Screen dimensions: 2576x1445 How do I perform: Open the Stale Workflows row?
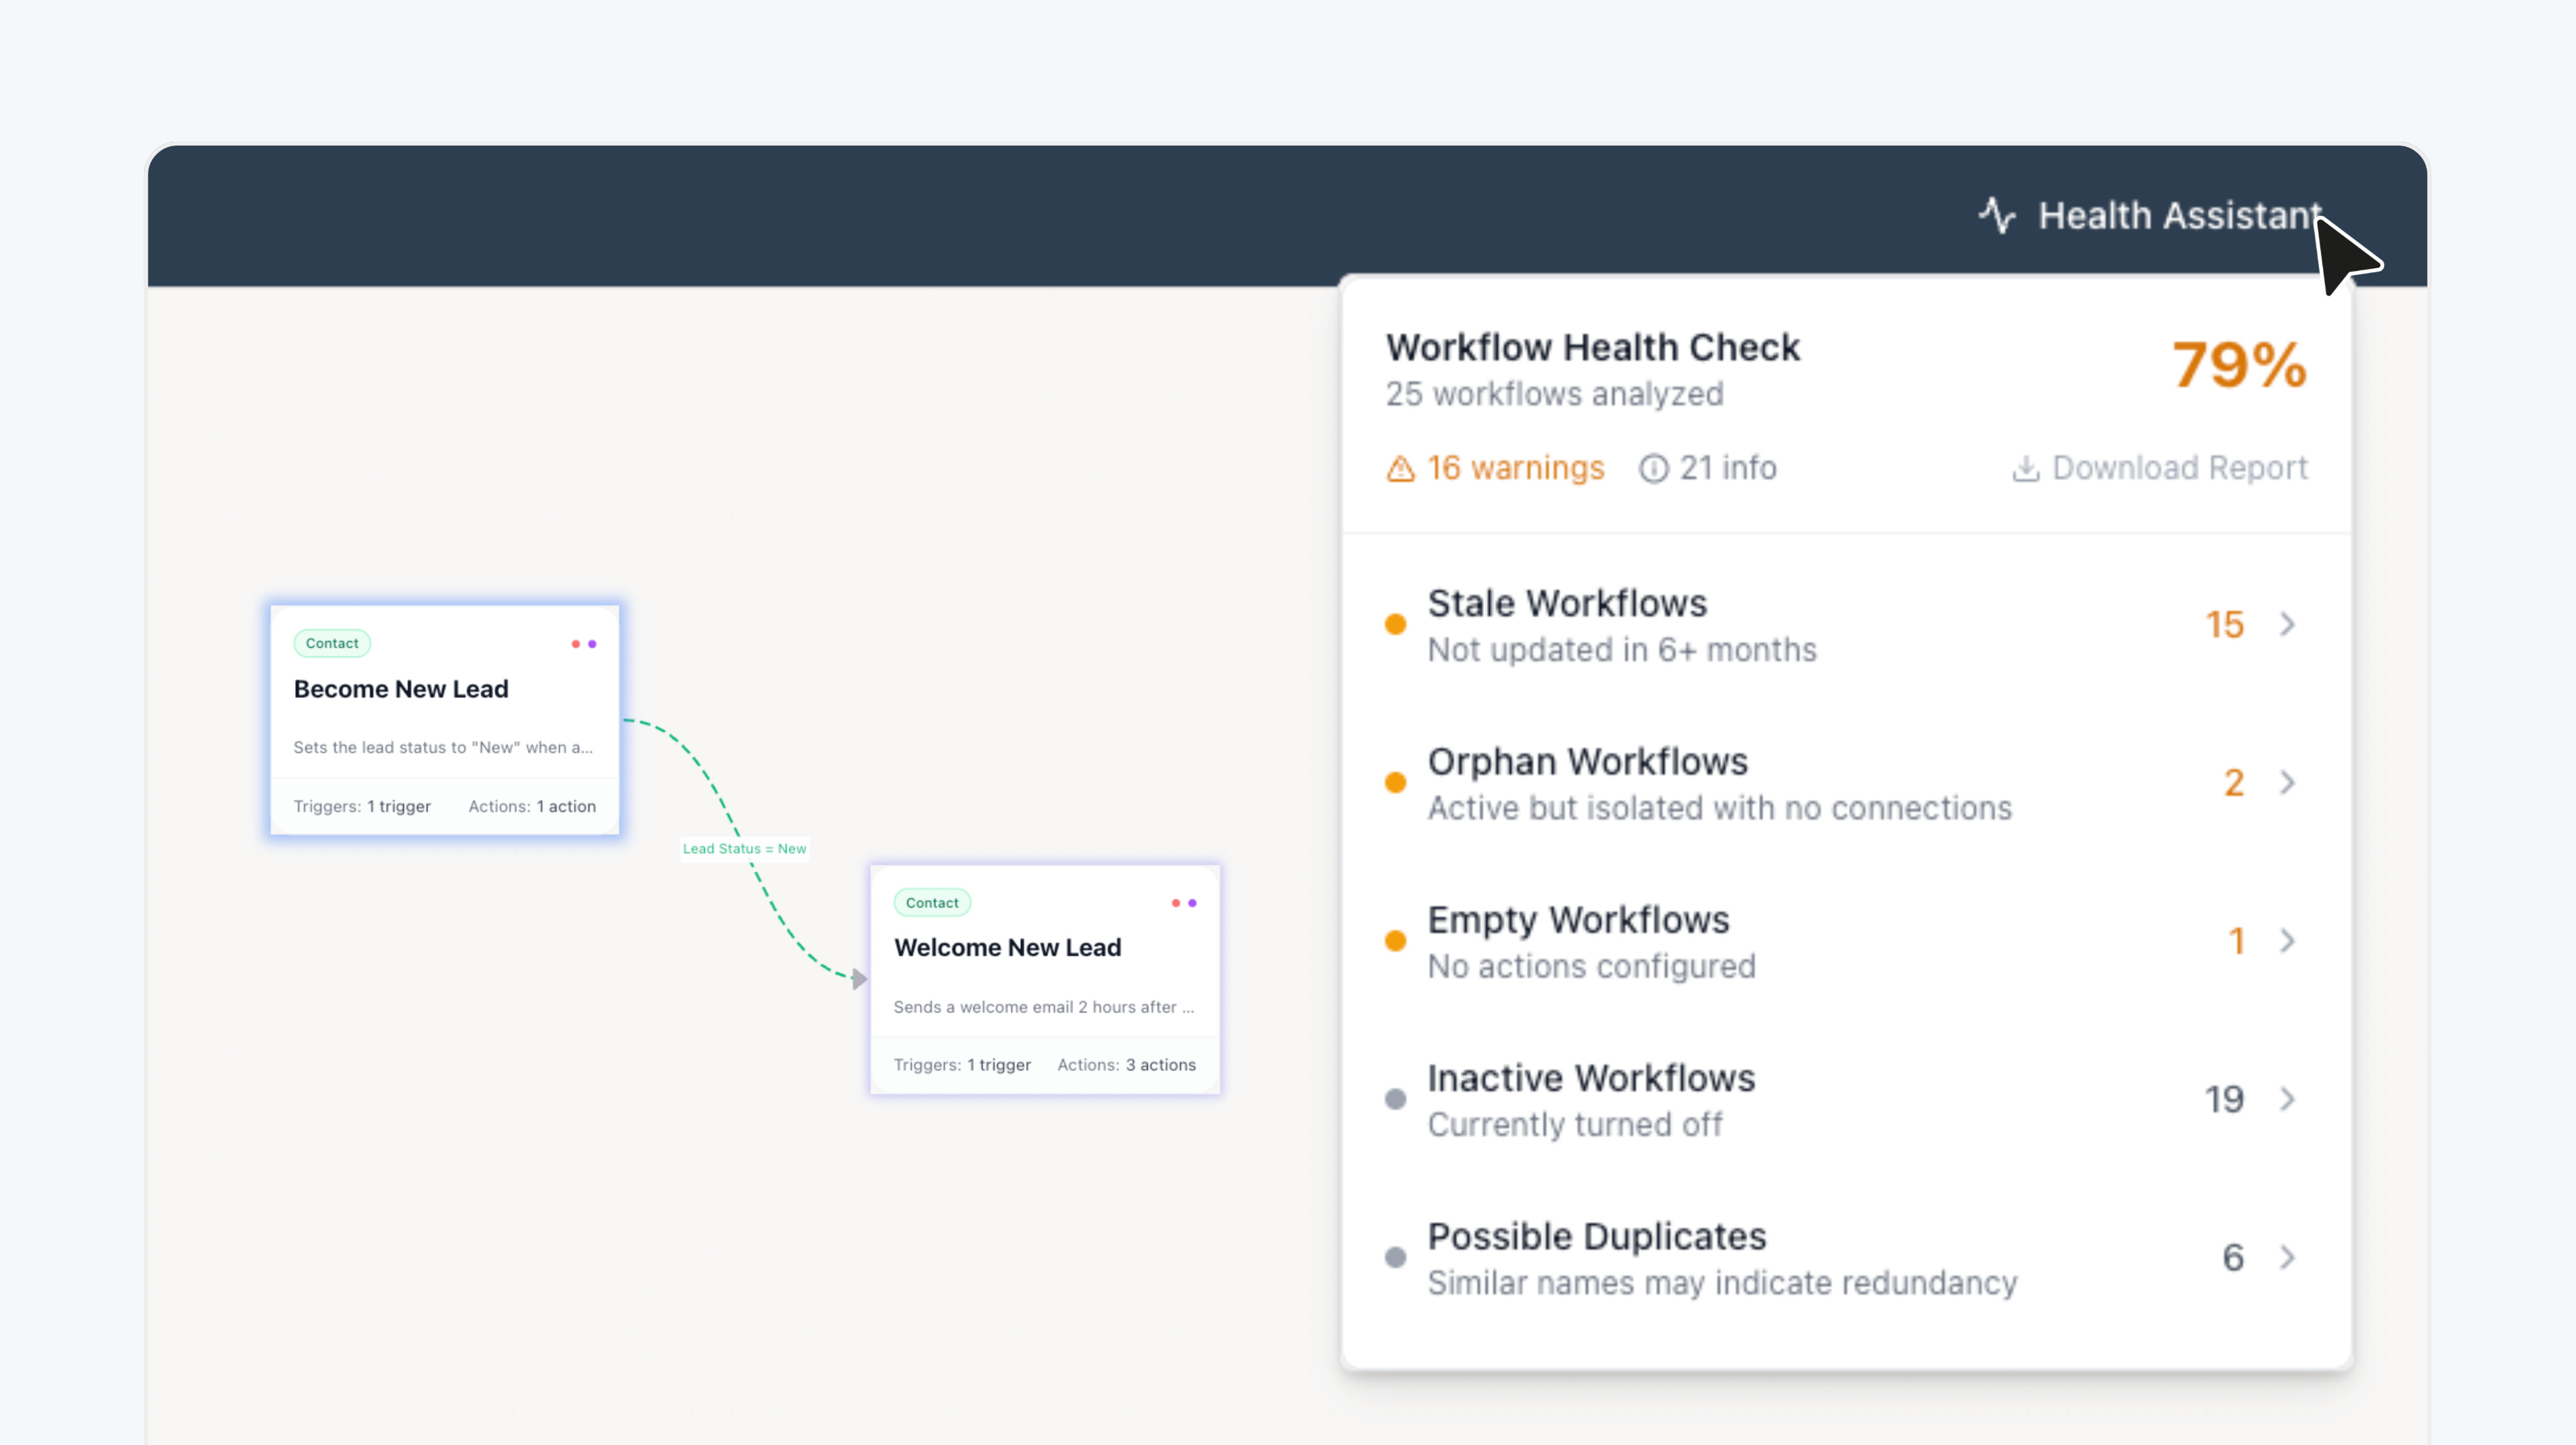1846,624
